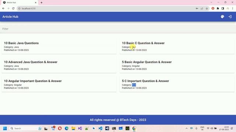Viewport: 236px width, 132px height.
Task: Open a new browser tab with plus button
Action: pyautogui.click(x=41, y=3)
